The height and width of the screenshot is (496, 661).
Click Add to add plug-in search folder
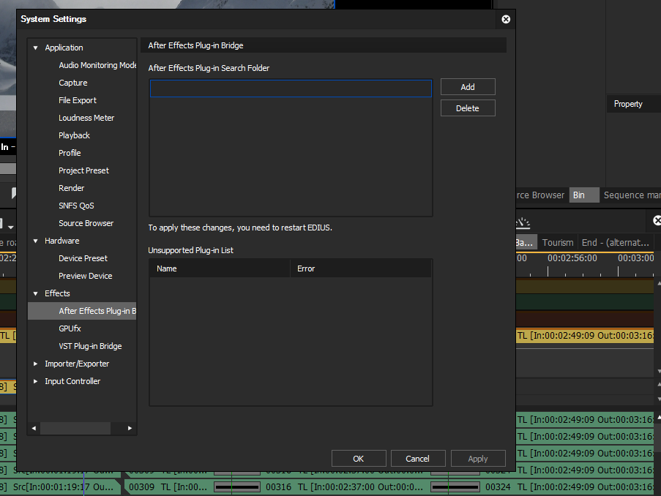point(468,87)
